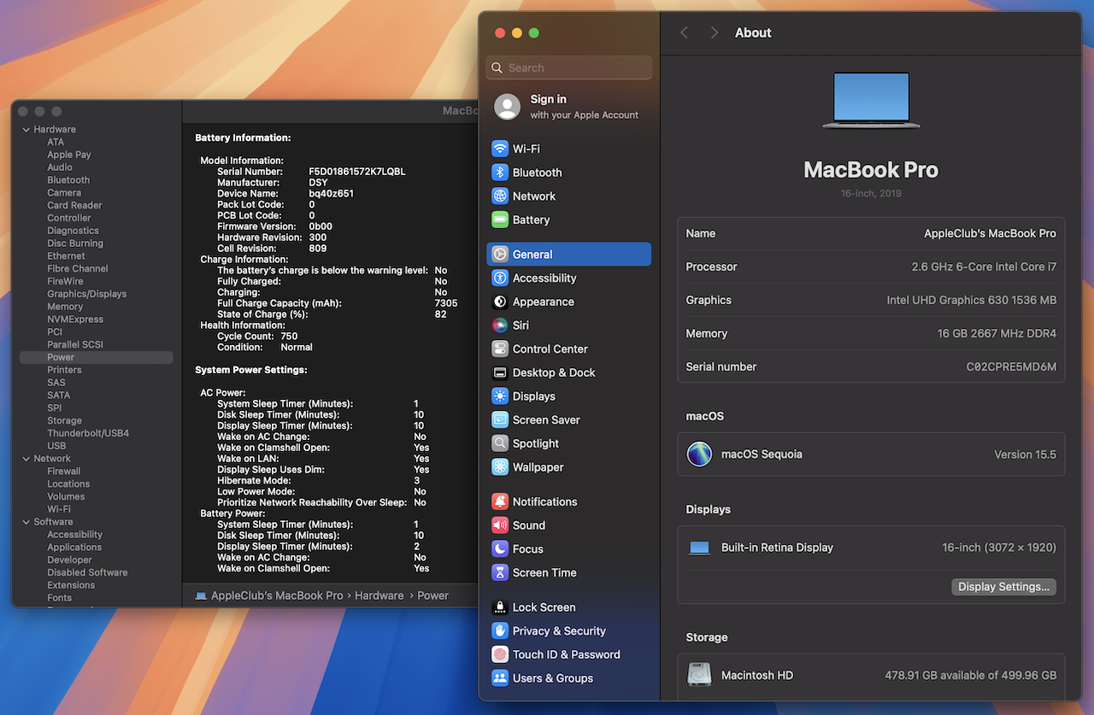Select the Lock Screen icon
Screen dimensions: 1094x715
tap(500, 607)
